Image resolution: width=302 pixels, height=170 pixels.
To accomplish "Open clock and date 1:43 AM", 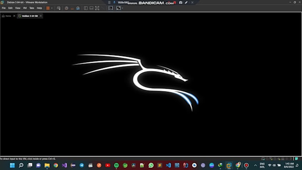I will pyautogui.click(x=289, y=165).
